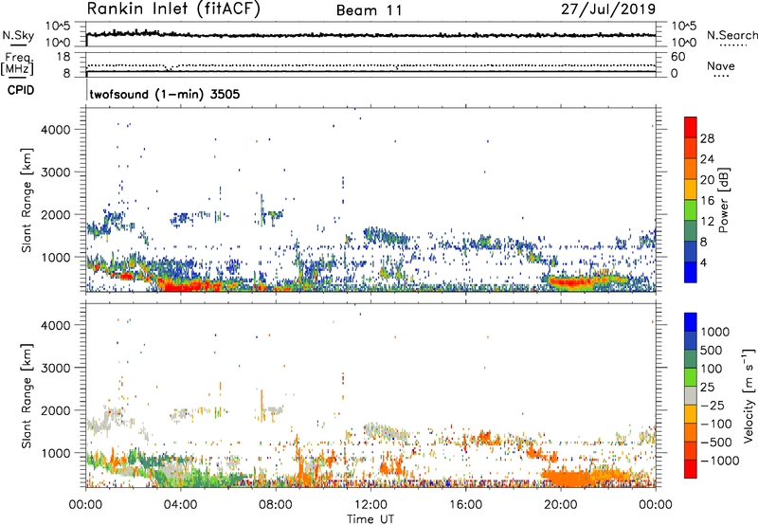Click the date '27/Jul/2019'
This screenshot has width=758, height=525.
coord(608,9)
